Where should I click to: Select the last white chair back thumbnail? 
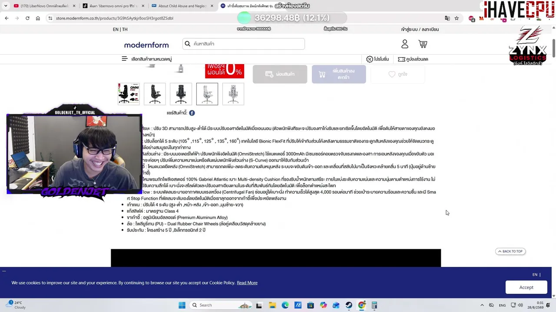[x=233, y=94]
